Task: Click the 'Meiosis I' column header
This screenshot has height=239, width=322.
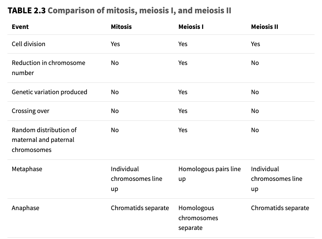Action: [x=191, y=27]
